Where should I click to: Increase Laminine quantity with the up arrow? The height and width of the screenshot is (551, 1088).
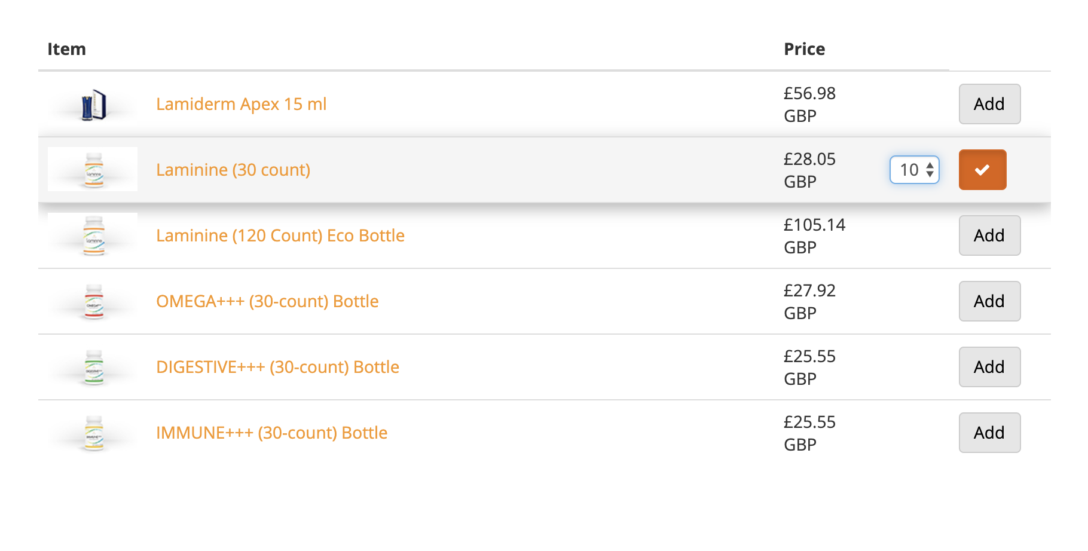pos(930,166)
